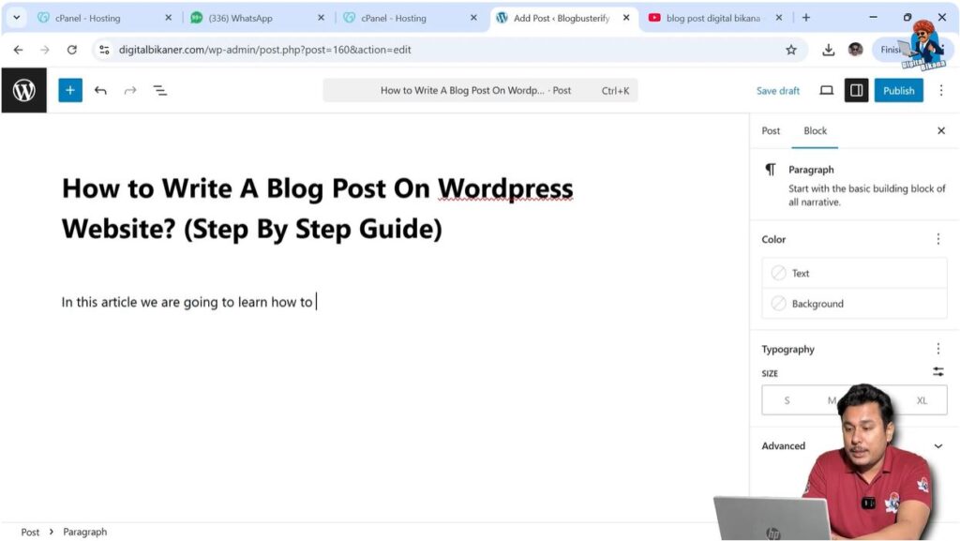The height and width of the screenshot is (541, 960).
Task: Select the XL font size
Action: pos(921,399)
